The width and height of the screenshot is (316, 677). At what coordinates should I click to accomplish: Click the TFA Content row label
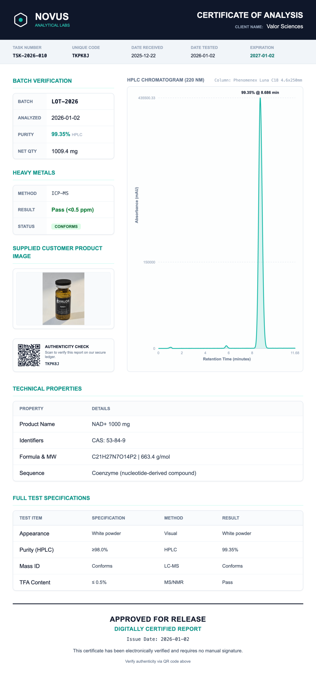point(35,582)
